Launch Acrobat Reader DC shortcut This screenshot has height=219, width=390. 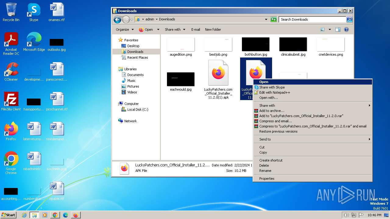point(11,44)
